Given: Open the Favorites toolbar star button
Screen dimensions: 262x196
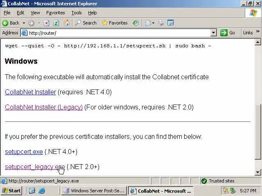Looking at the screenshot, I should pyautogui.click(x=115, y=23).
